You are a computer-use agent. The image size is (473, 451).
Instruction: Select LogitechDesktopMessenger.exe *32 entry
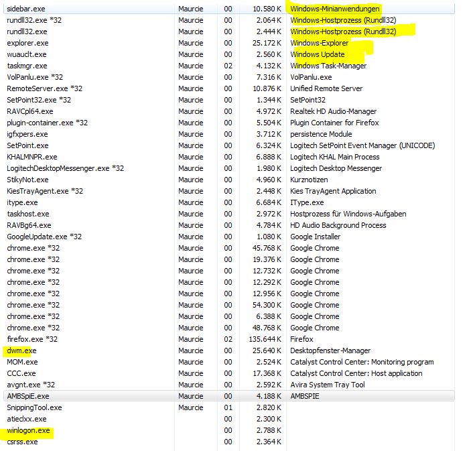65,168
